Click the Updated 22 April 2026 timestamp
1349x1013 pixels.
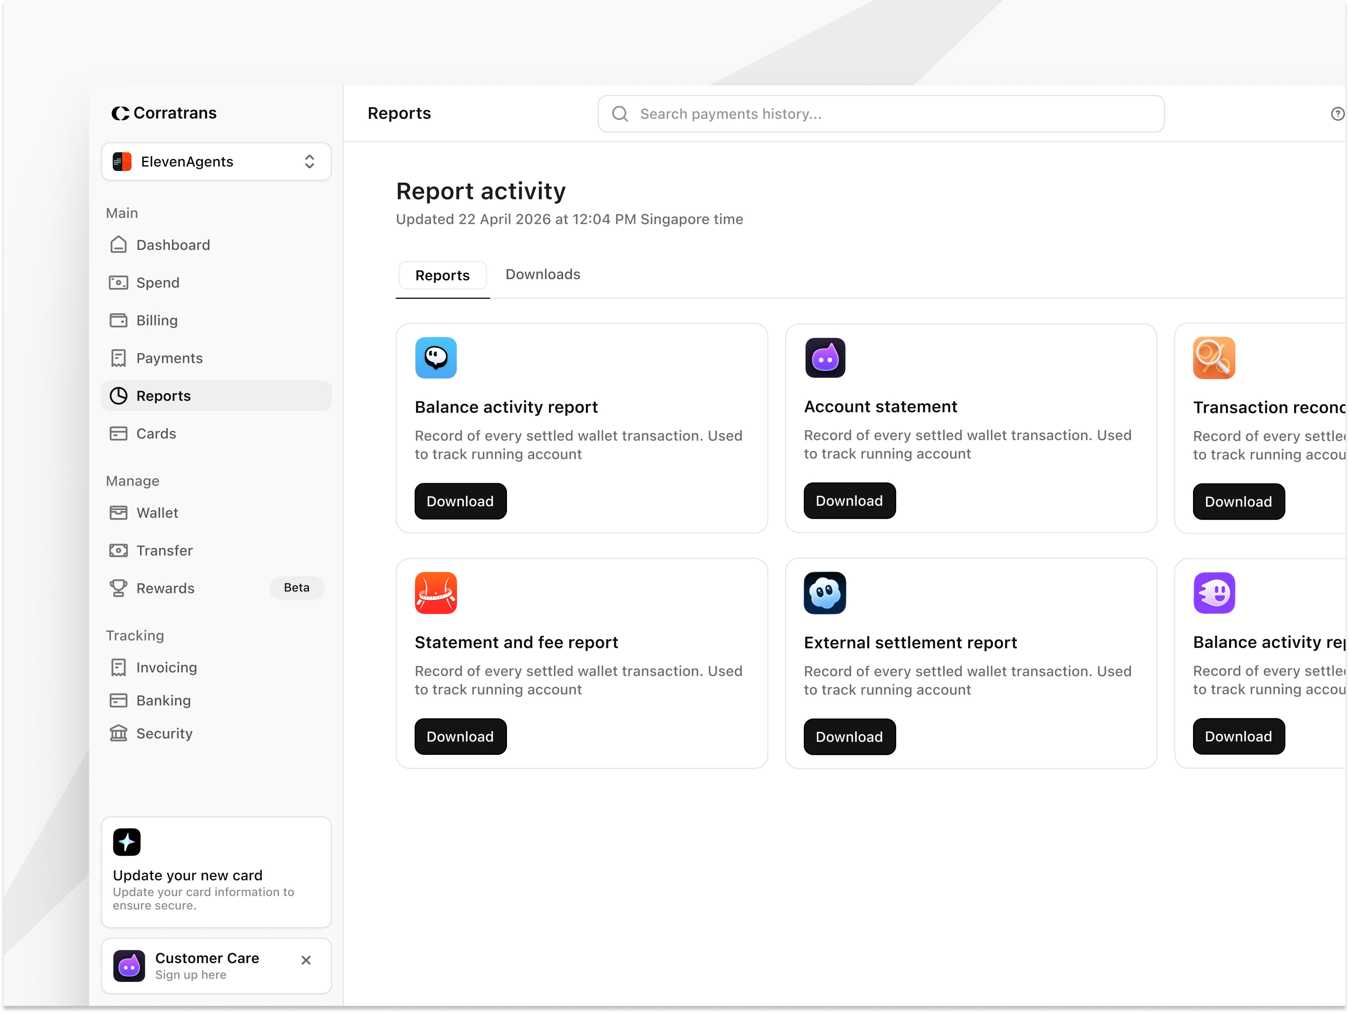569,220
